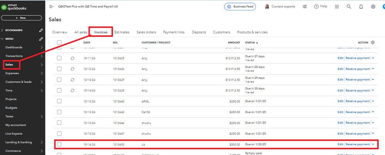Expand the Dashboards submenu
385x155 pixels.
[42, 47]
